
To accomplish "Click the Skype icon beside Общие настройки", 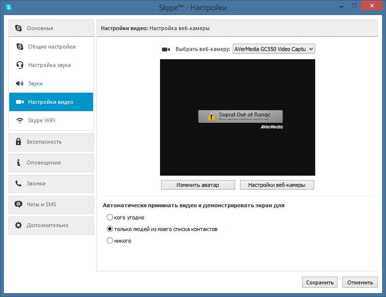I will 20,47.
